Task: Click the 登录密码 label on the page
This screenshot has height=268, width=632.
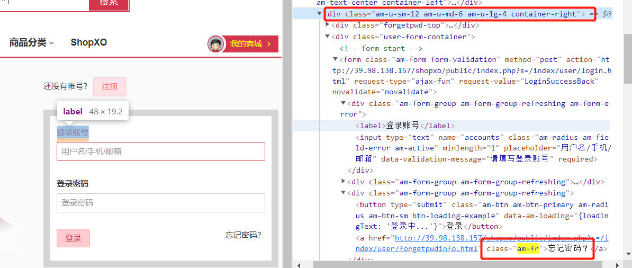Action: coord(73,184)
